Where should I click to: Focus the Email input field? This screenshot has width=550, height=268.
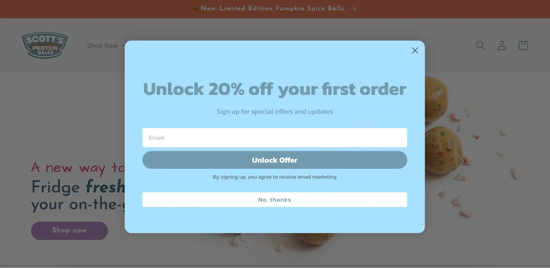coord(275,138)
